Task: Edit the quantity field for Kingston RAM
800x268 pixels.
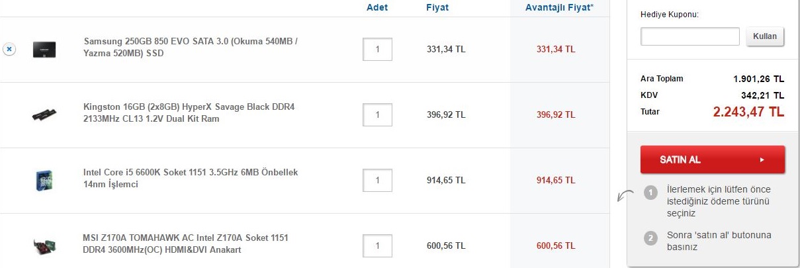Action: tap(377, 114)
